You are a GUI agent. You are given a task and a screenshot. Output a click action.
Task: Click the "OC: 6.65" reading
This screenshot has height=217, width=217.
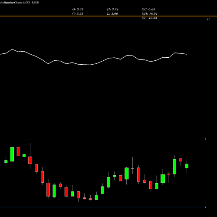148,10
